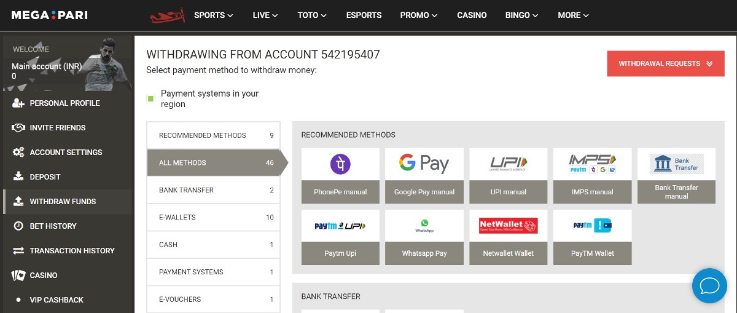Viewport: 737px width, 313px height.
Task: Click the Bank Transfer section heading
Action: pos(330,296)
